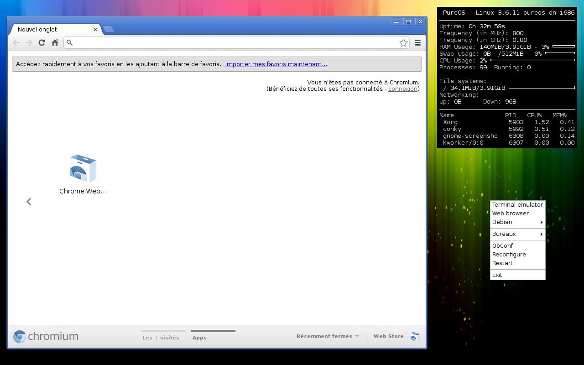Click the home button icon

(x=55, y=42)
